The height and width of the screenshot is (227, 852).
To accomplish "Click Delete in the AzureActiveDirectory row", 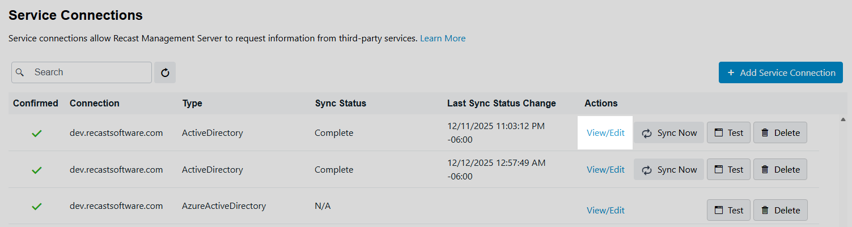I will [780, 210].
